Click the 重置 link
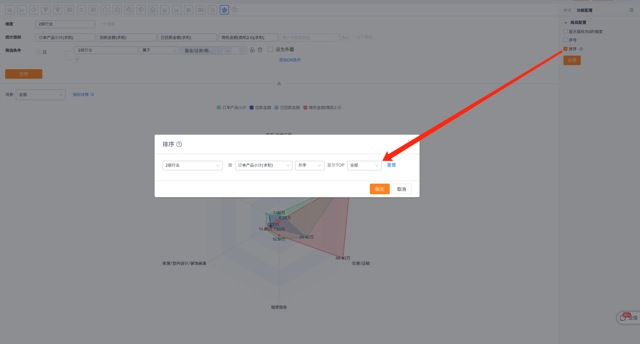The image size is (640, 344). (392, 165)
